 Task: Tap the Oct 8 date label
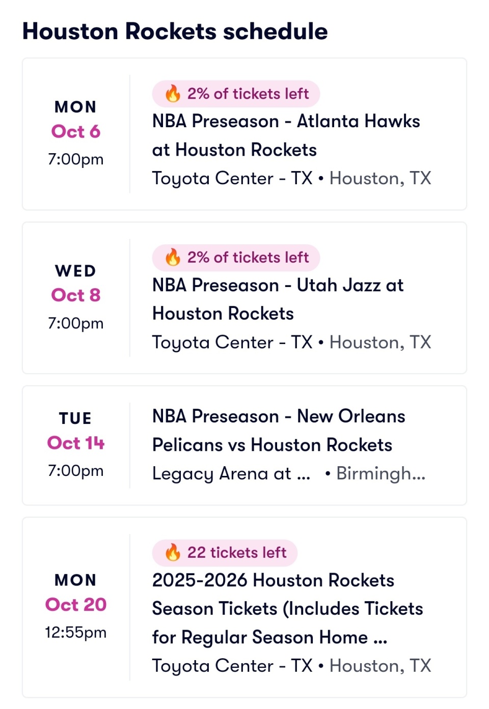coord(76,295)
